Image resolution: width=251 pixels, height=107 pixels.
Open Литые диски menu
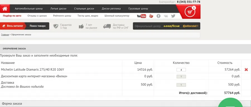pos(58,9)
